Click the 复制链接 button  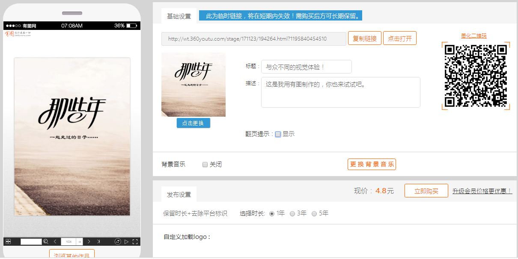365,38
